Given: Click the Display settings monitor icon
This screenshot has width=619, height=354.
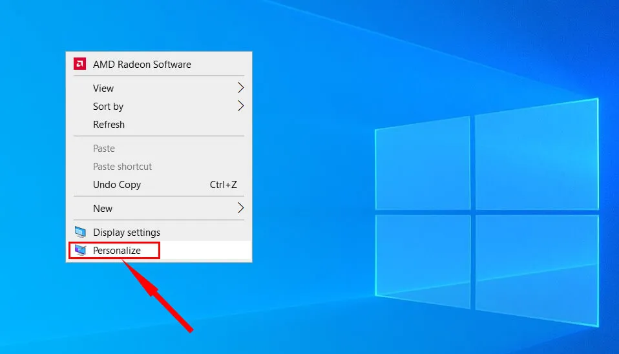Looking at the screenshot, I should tap(80, 233).
